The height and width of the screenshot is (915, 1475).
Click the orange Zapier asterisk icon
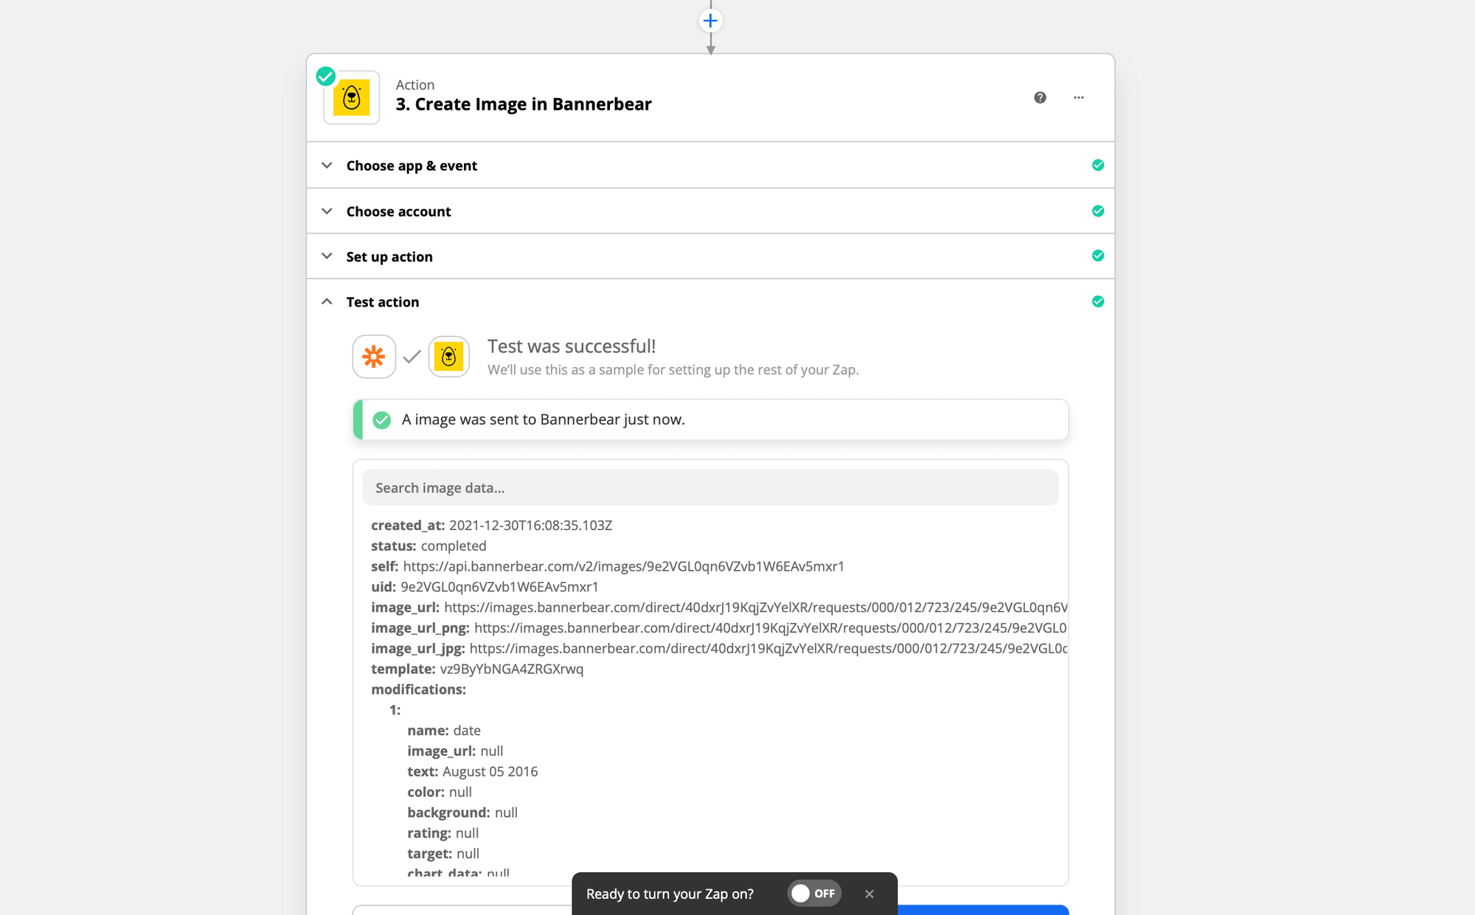374,357
